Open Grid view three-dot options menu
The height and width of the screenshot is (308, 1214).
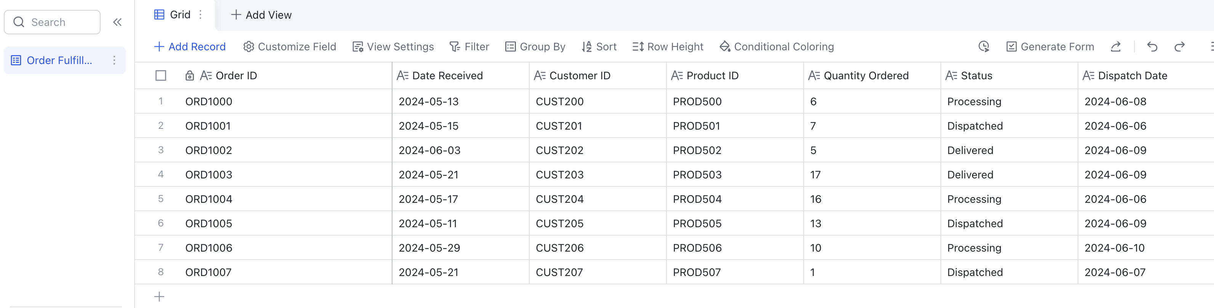201,14
